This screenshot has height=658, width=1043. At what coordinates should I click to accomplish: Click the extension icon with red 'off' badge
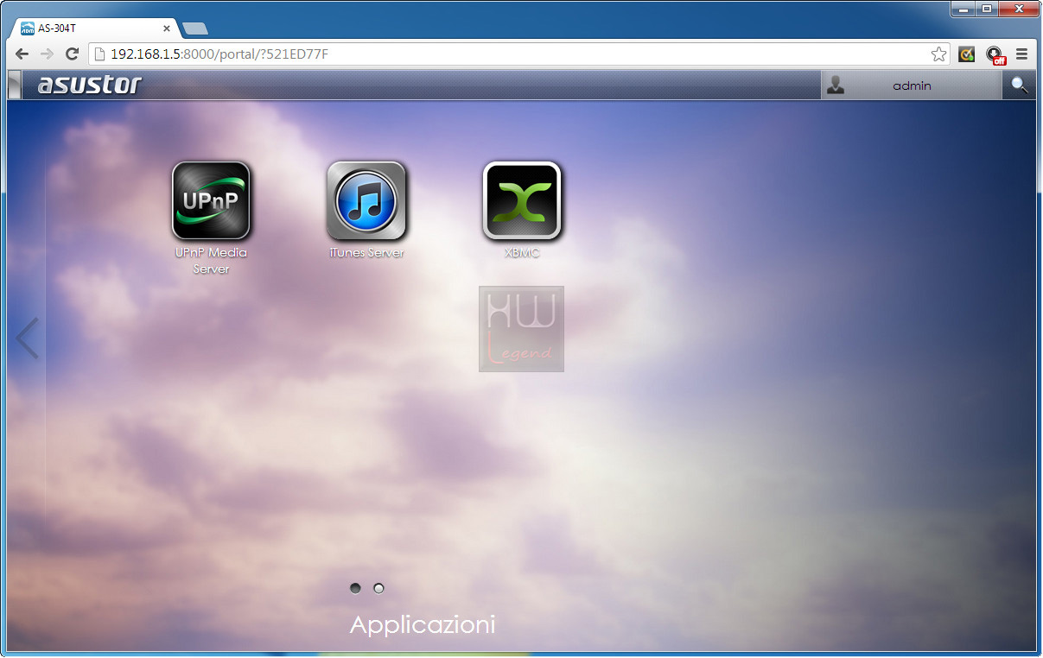click(995, 55)
